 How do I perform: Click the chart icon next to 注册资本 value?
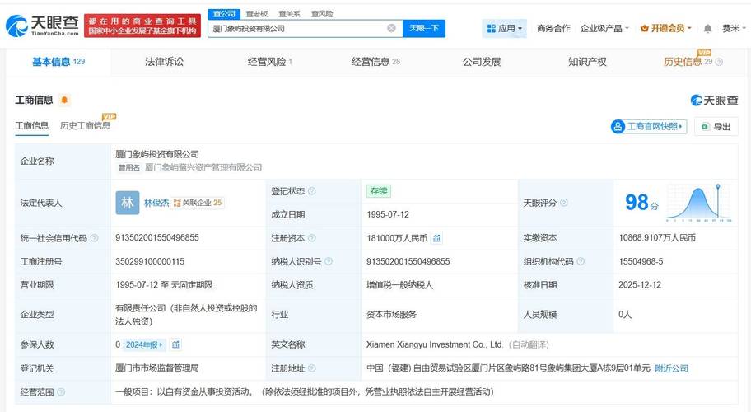pos(436,238)
